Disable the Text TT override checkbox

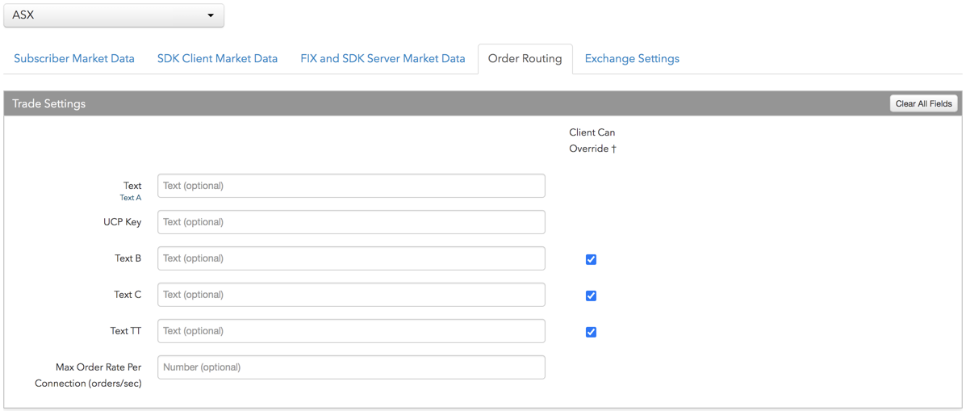(x=591, y=332)
